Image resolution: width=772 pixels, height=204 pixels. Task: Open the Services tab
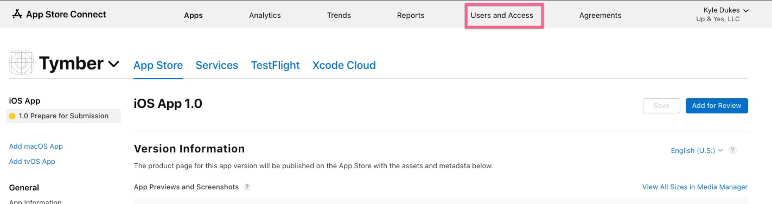(216, 65)
